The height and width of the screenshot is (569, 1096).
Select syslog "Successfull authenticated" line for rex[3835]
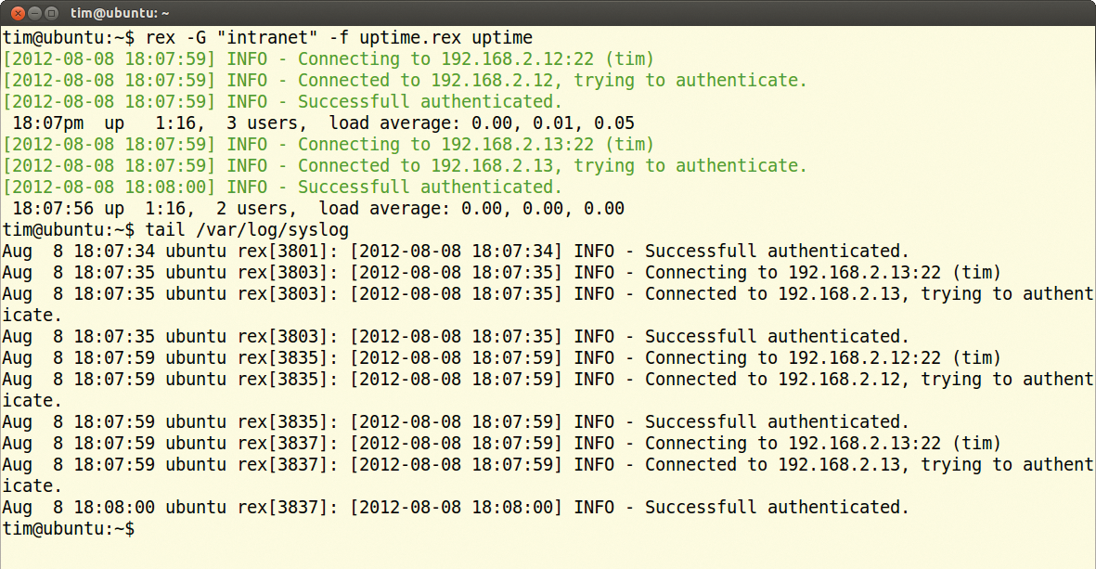coord(455,422)
